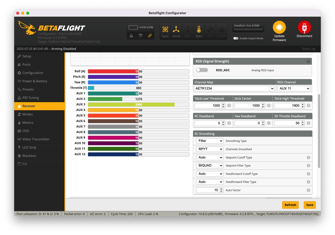Click the Stick High Threshold stepper arrows
The height and width of the screenshot is (235, 335).
(x=302, y=105)
